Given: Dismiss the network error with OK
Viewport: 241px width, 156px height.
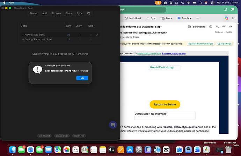Looking at the screenshot, I should tap(82, 78).
